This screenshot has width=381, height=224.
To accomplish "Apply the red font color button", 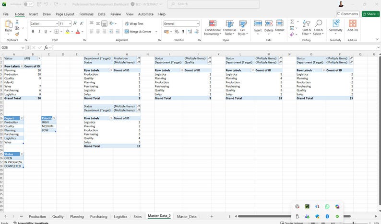I will coord(78,32).
